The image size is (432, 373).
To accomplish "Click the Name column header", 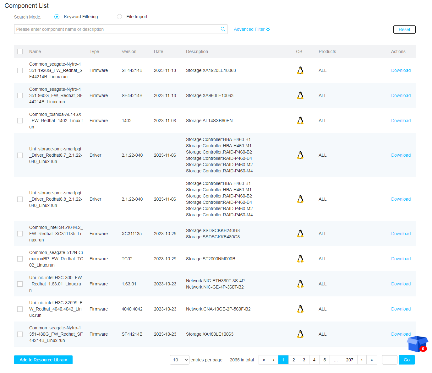I will coord(35,51).
